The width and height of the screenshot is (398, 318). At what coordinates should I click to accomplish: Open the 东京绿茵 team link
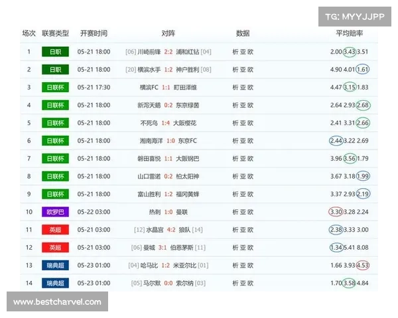(x=188, y=105)
